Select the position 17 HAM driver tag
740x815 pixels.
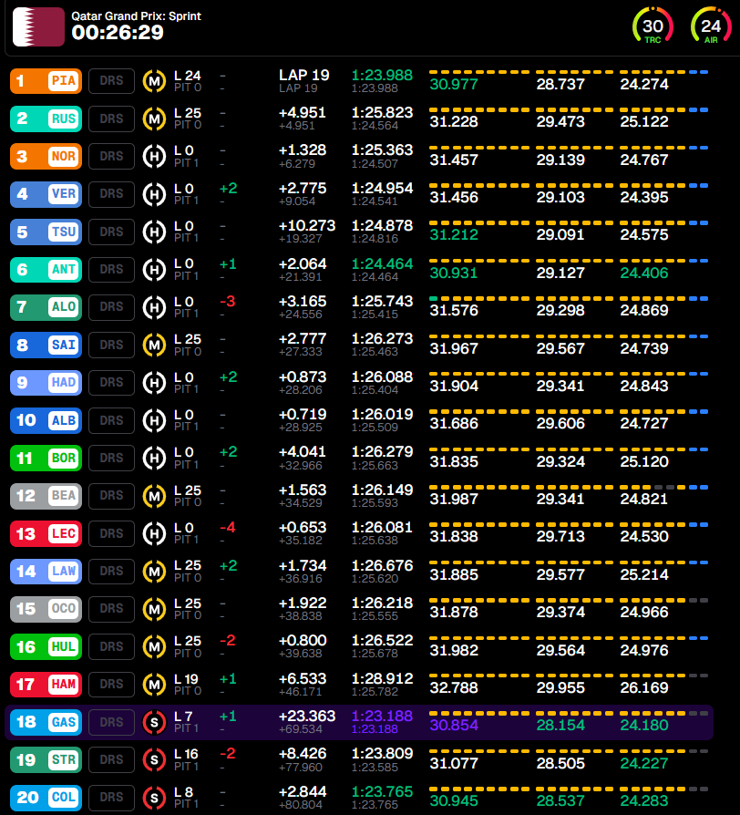click(x=46, y=685)
